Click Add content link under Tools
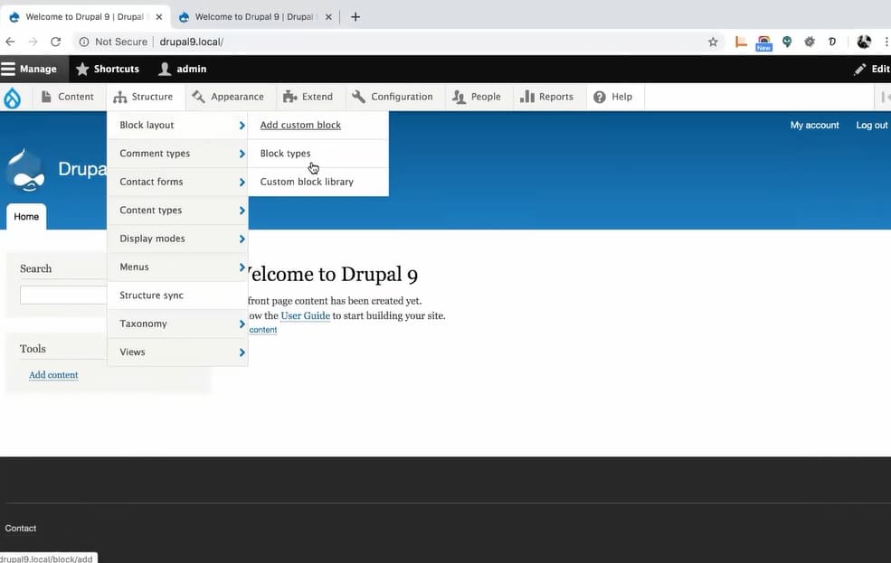This screenshot has width=891, height=563. pos(53,374)
